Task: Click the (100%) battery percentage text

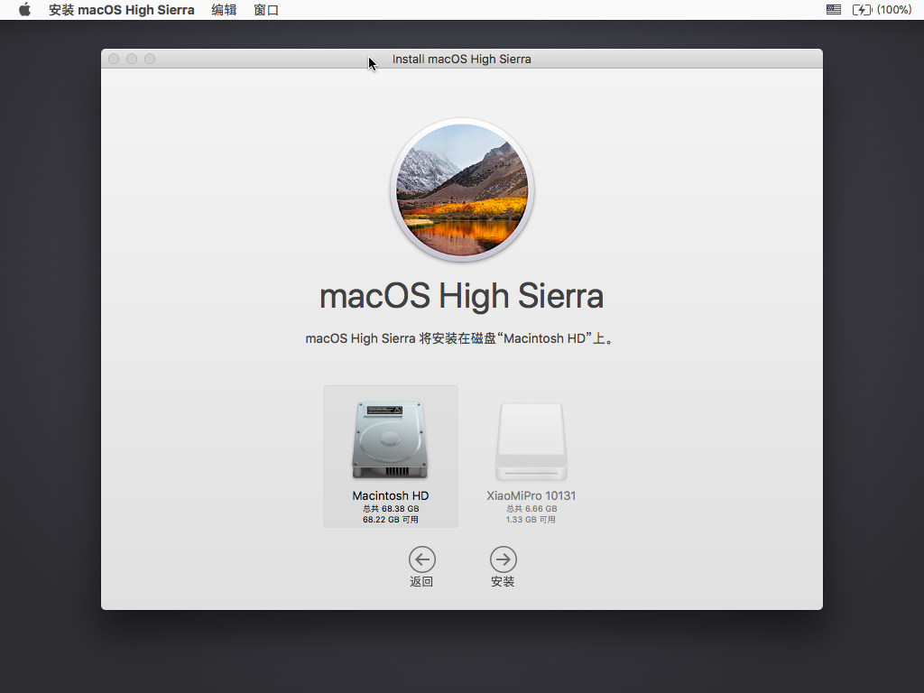Action: click(x=893, y=10)
